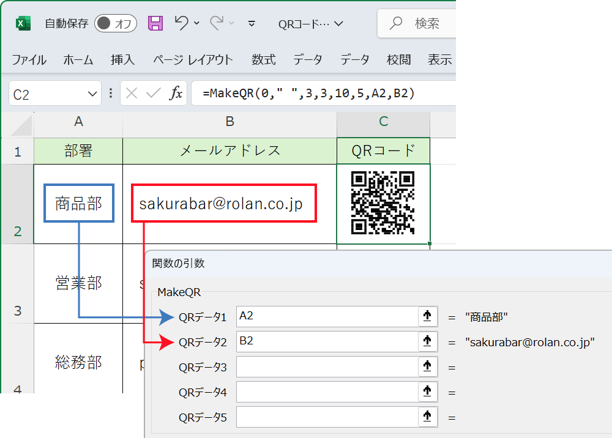Screen dimensions: 612x438
Task: Click the Redo arrow icon
Action: coord(217,23)
